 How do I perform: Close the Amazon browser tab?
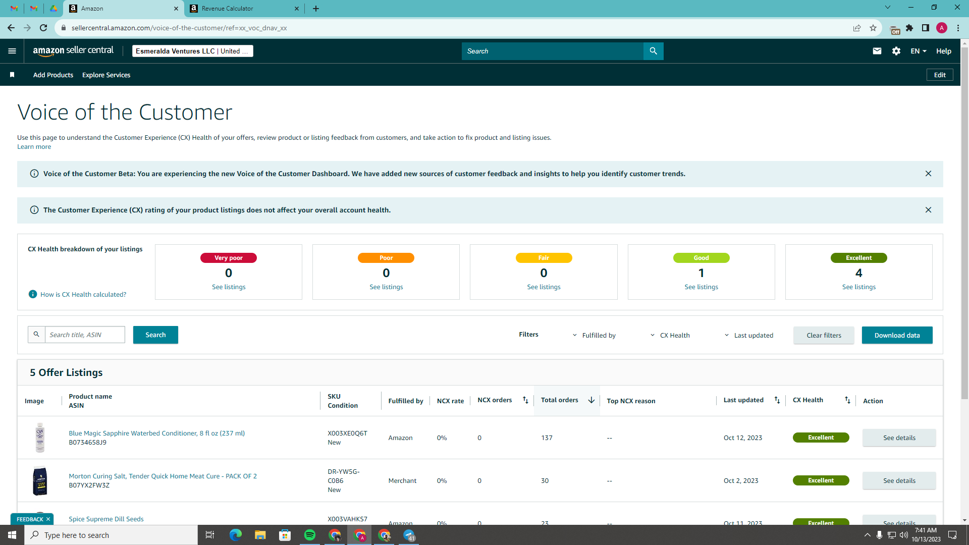point(176,9)
